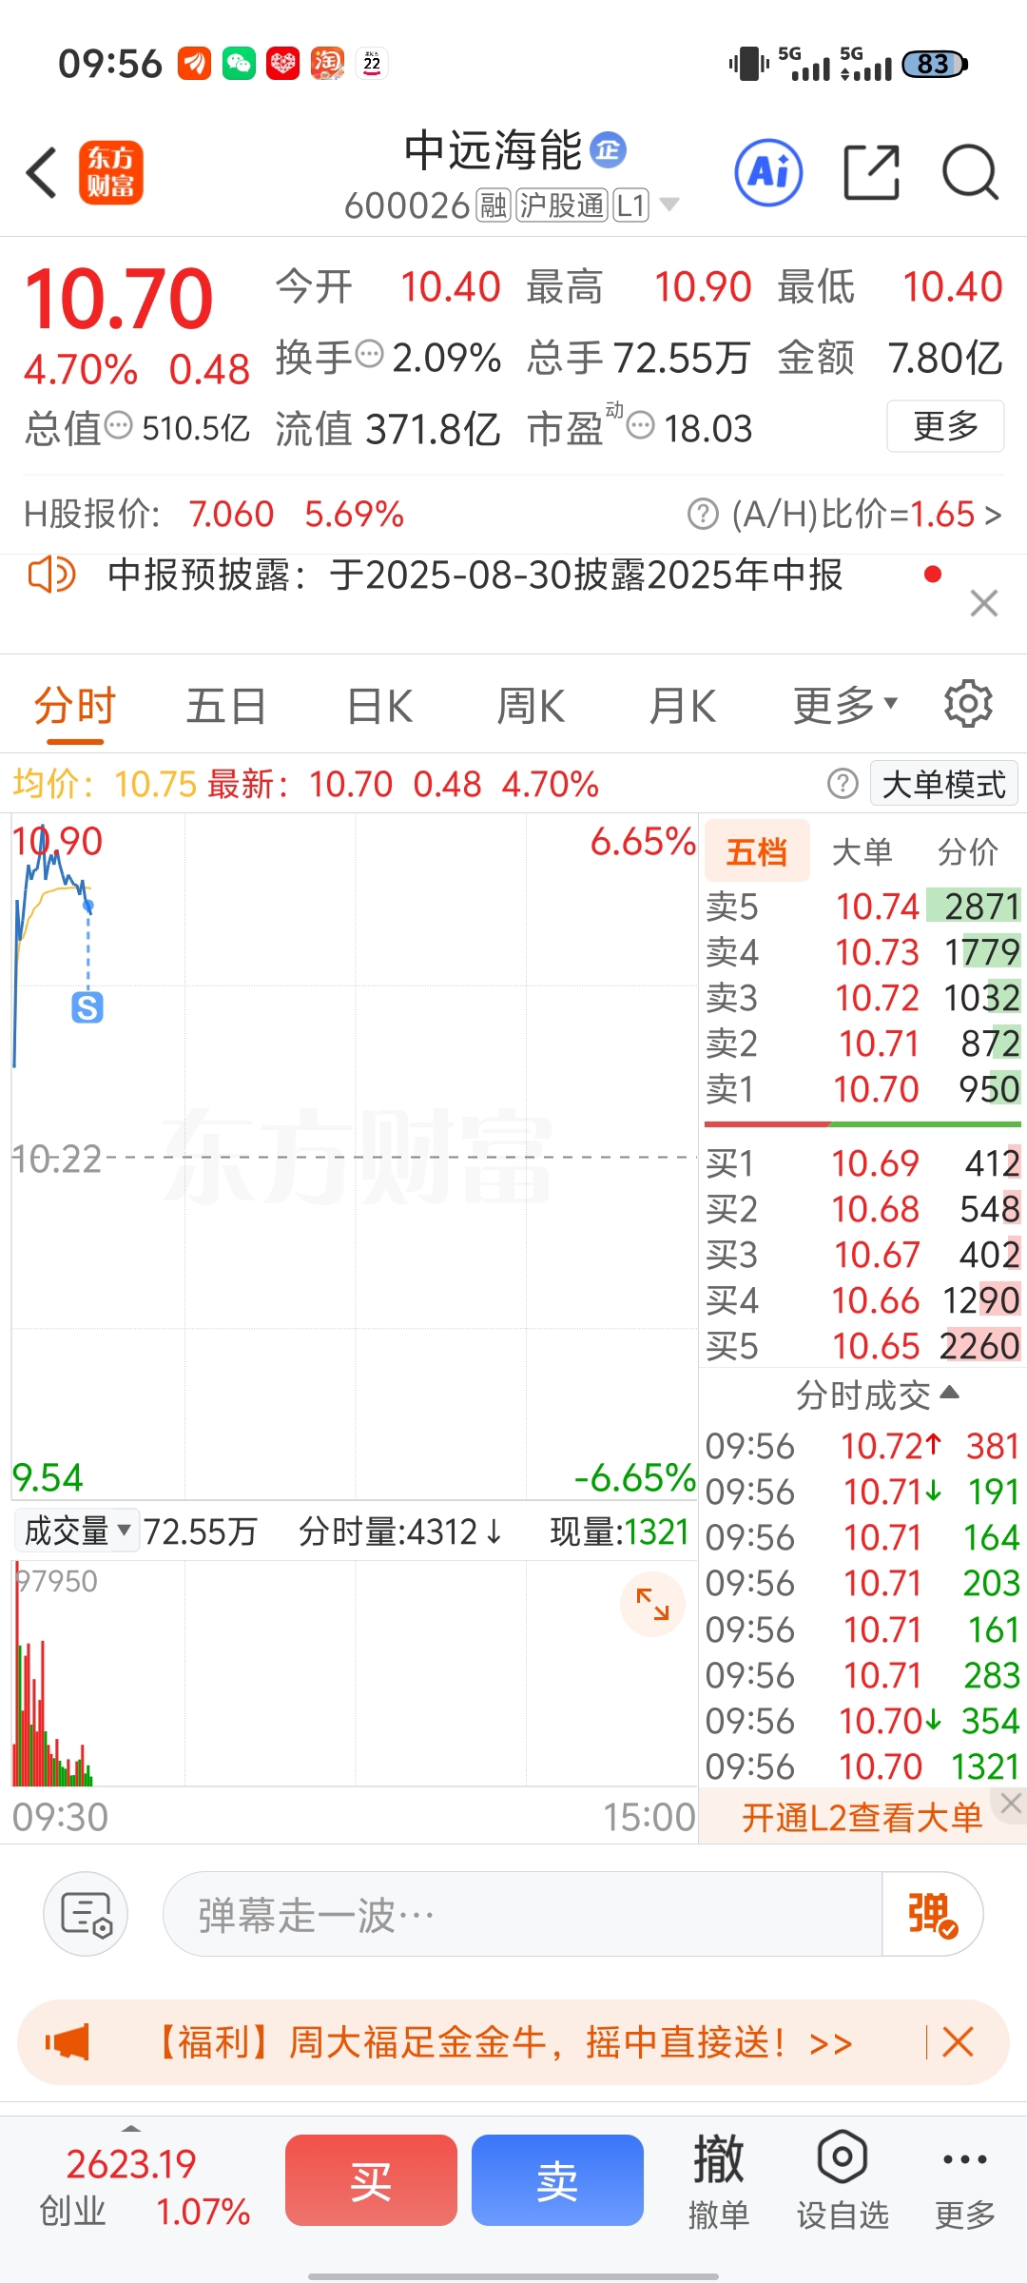The height and width of the screenshot is (2283, 1027).
Task: Tap the 弹 barrage toggle icon
Action: [932, 1914]
